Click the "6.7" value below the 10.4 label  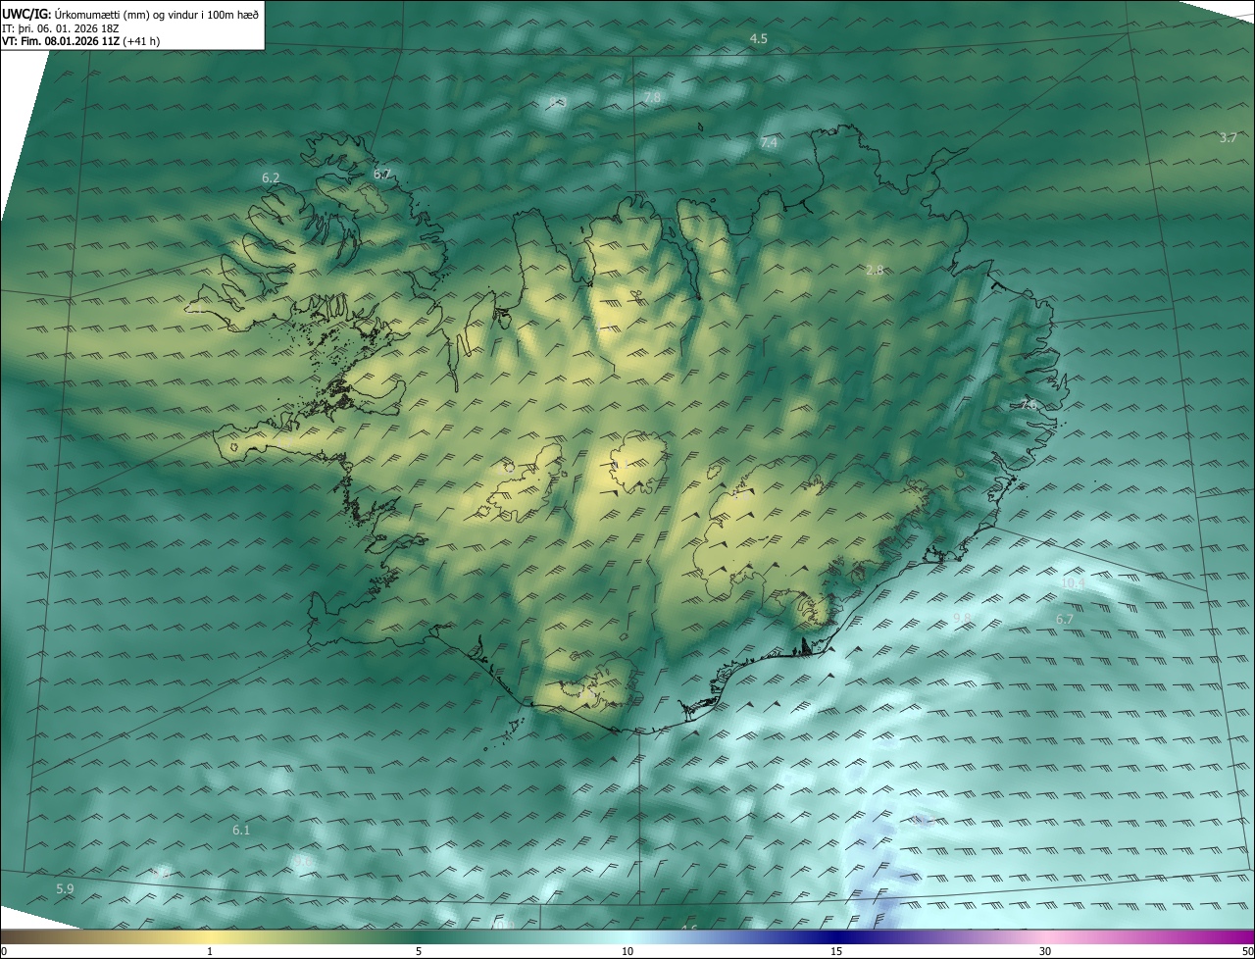click(1065, 619)
